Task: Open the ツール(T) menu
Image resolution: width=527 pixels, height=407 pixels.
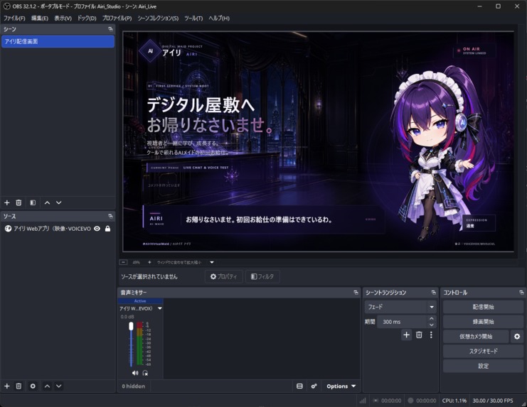Action: pos(193,18)
